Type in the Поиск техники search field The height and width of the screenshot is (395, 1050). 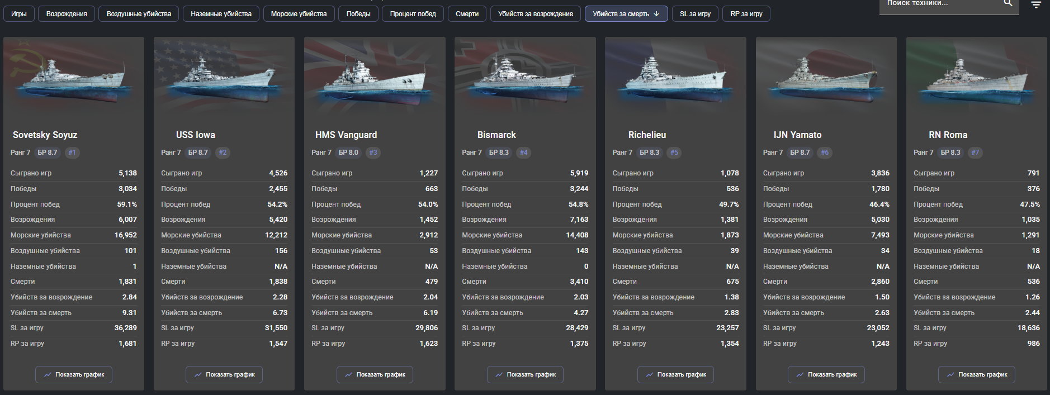coord(939,4)
